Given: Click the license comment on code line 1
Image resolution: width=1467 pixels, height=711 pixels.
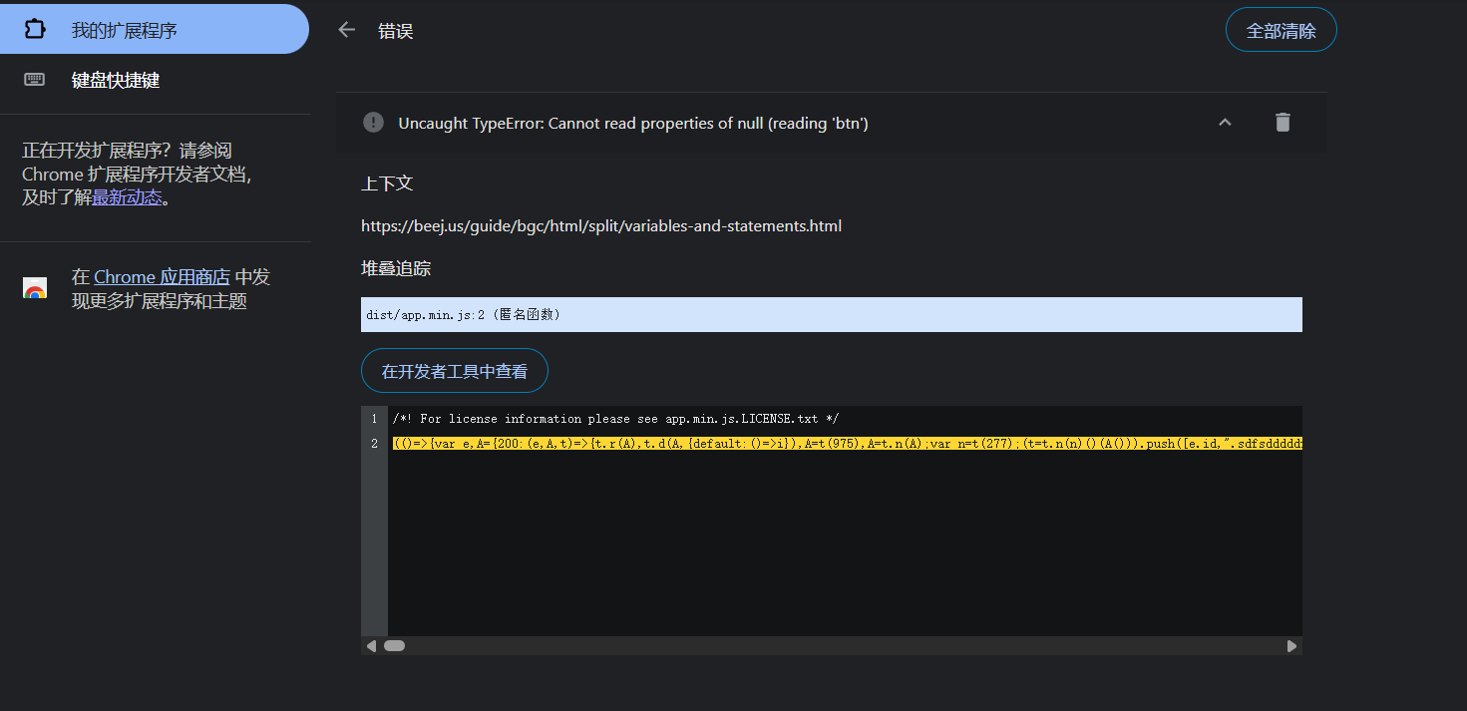Looking at the screenshot, I should pyautogui.click(x=615, y=419).
